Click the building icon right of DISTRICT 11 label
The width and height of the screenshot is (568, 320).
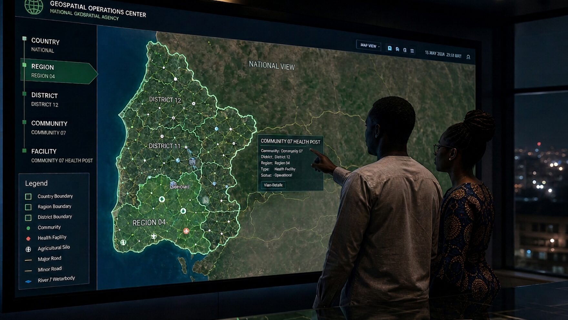[x=192, y=161]
